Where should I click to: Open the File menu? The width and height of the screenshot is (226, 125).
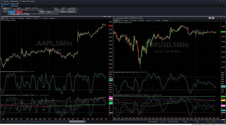[2, 3]
